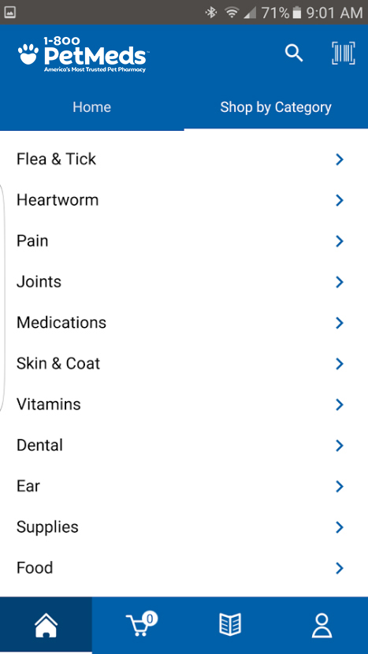
Task: Expand the Flea & Tick chevron
Action: coord(340,159)
